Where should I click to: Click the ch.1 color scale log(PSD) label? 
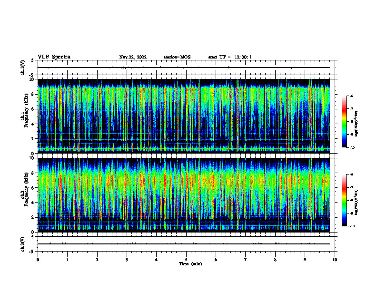point(357,124)
